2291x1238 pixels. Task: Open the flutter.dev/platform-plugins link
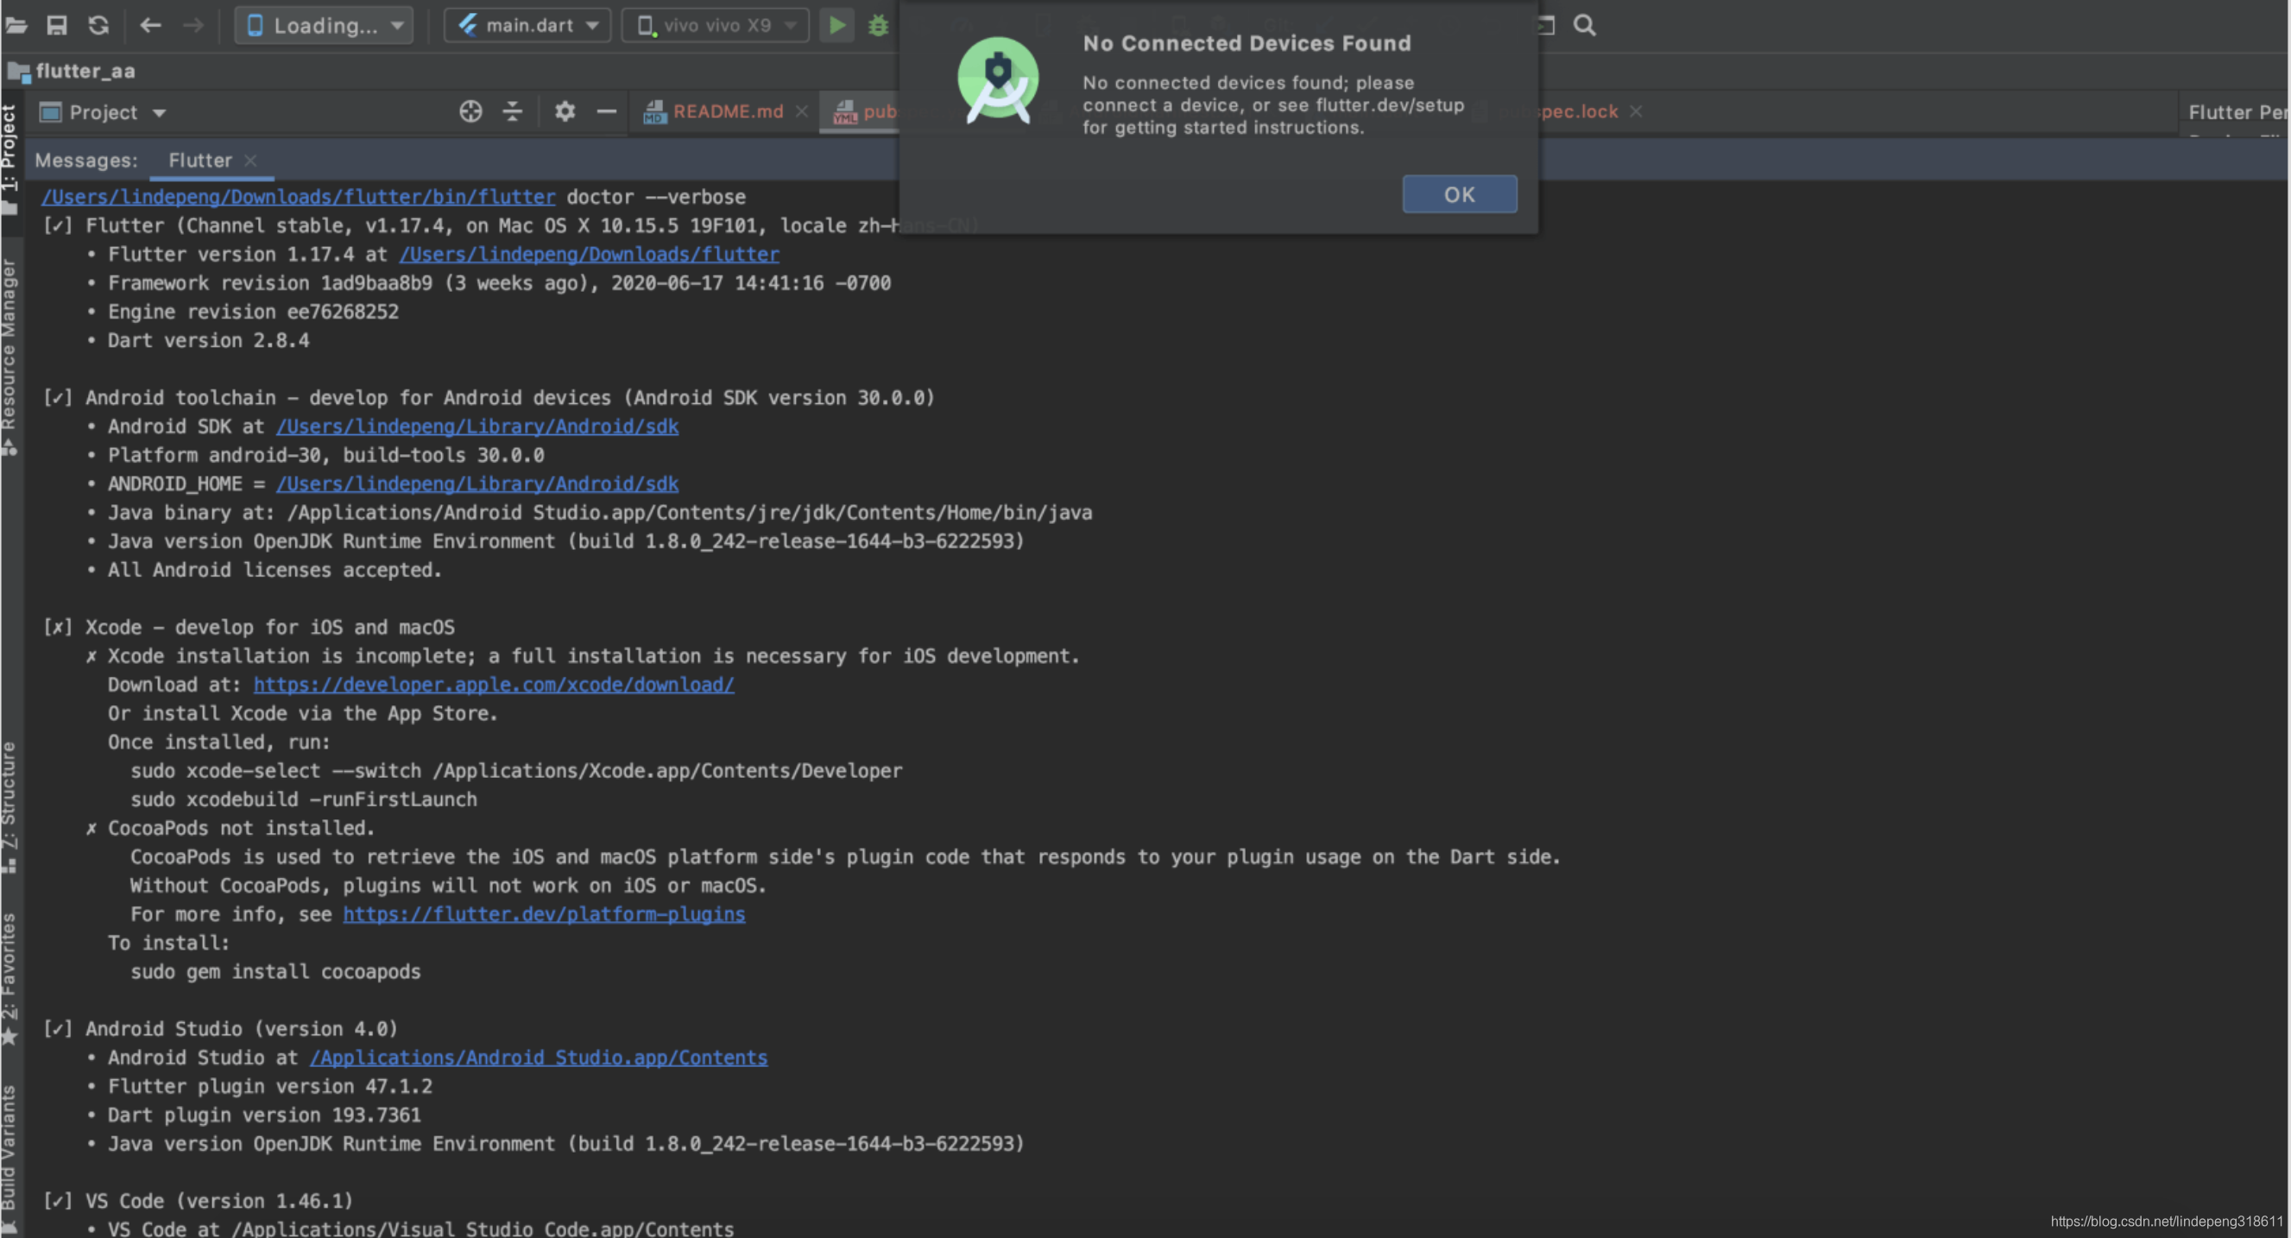point(545,913)
